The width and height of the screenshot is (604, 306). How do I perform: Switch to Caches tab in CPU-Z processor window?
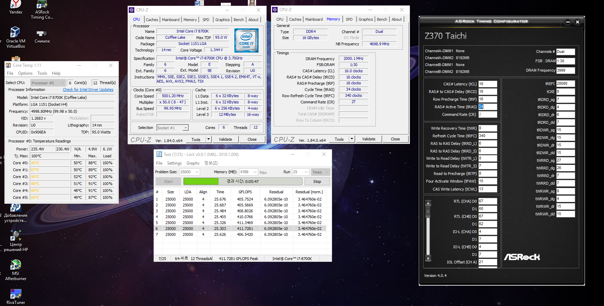tap(152, 20)
